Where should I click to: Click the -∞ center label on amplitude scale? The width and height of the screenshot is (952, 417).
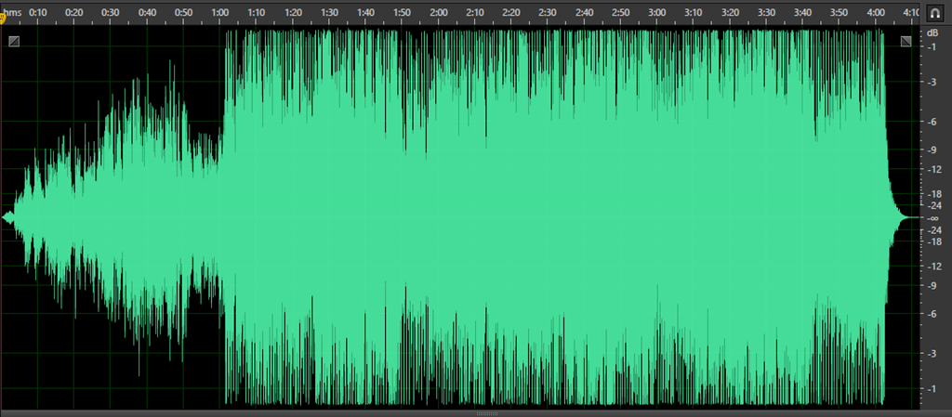pyautogui.click(x=933, y=218)
